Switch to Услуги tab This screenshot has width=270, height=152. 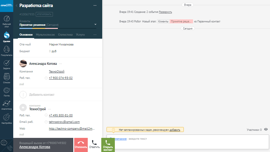click(80, 35)
